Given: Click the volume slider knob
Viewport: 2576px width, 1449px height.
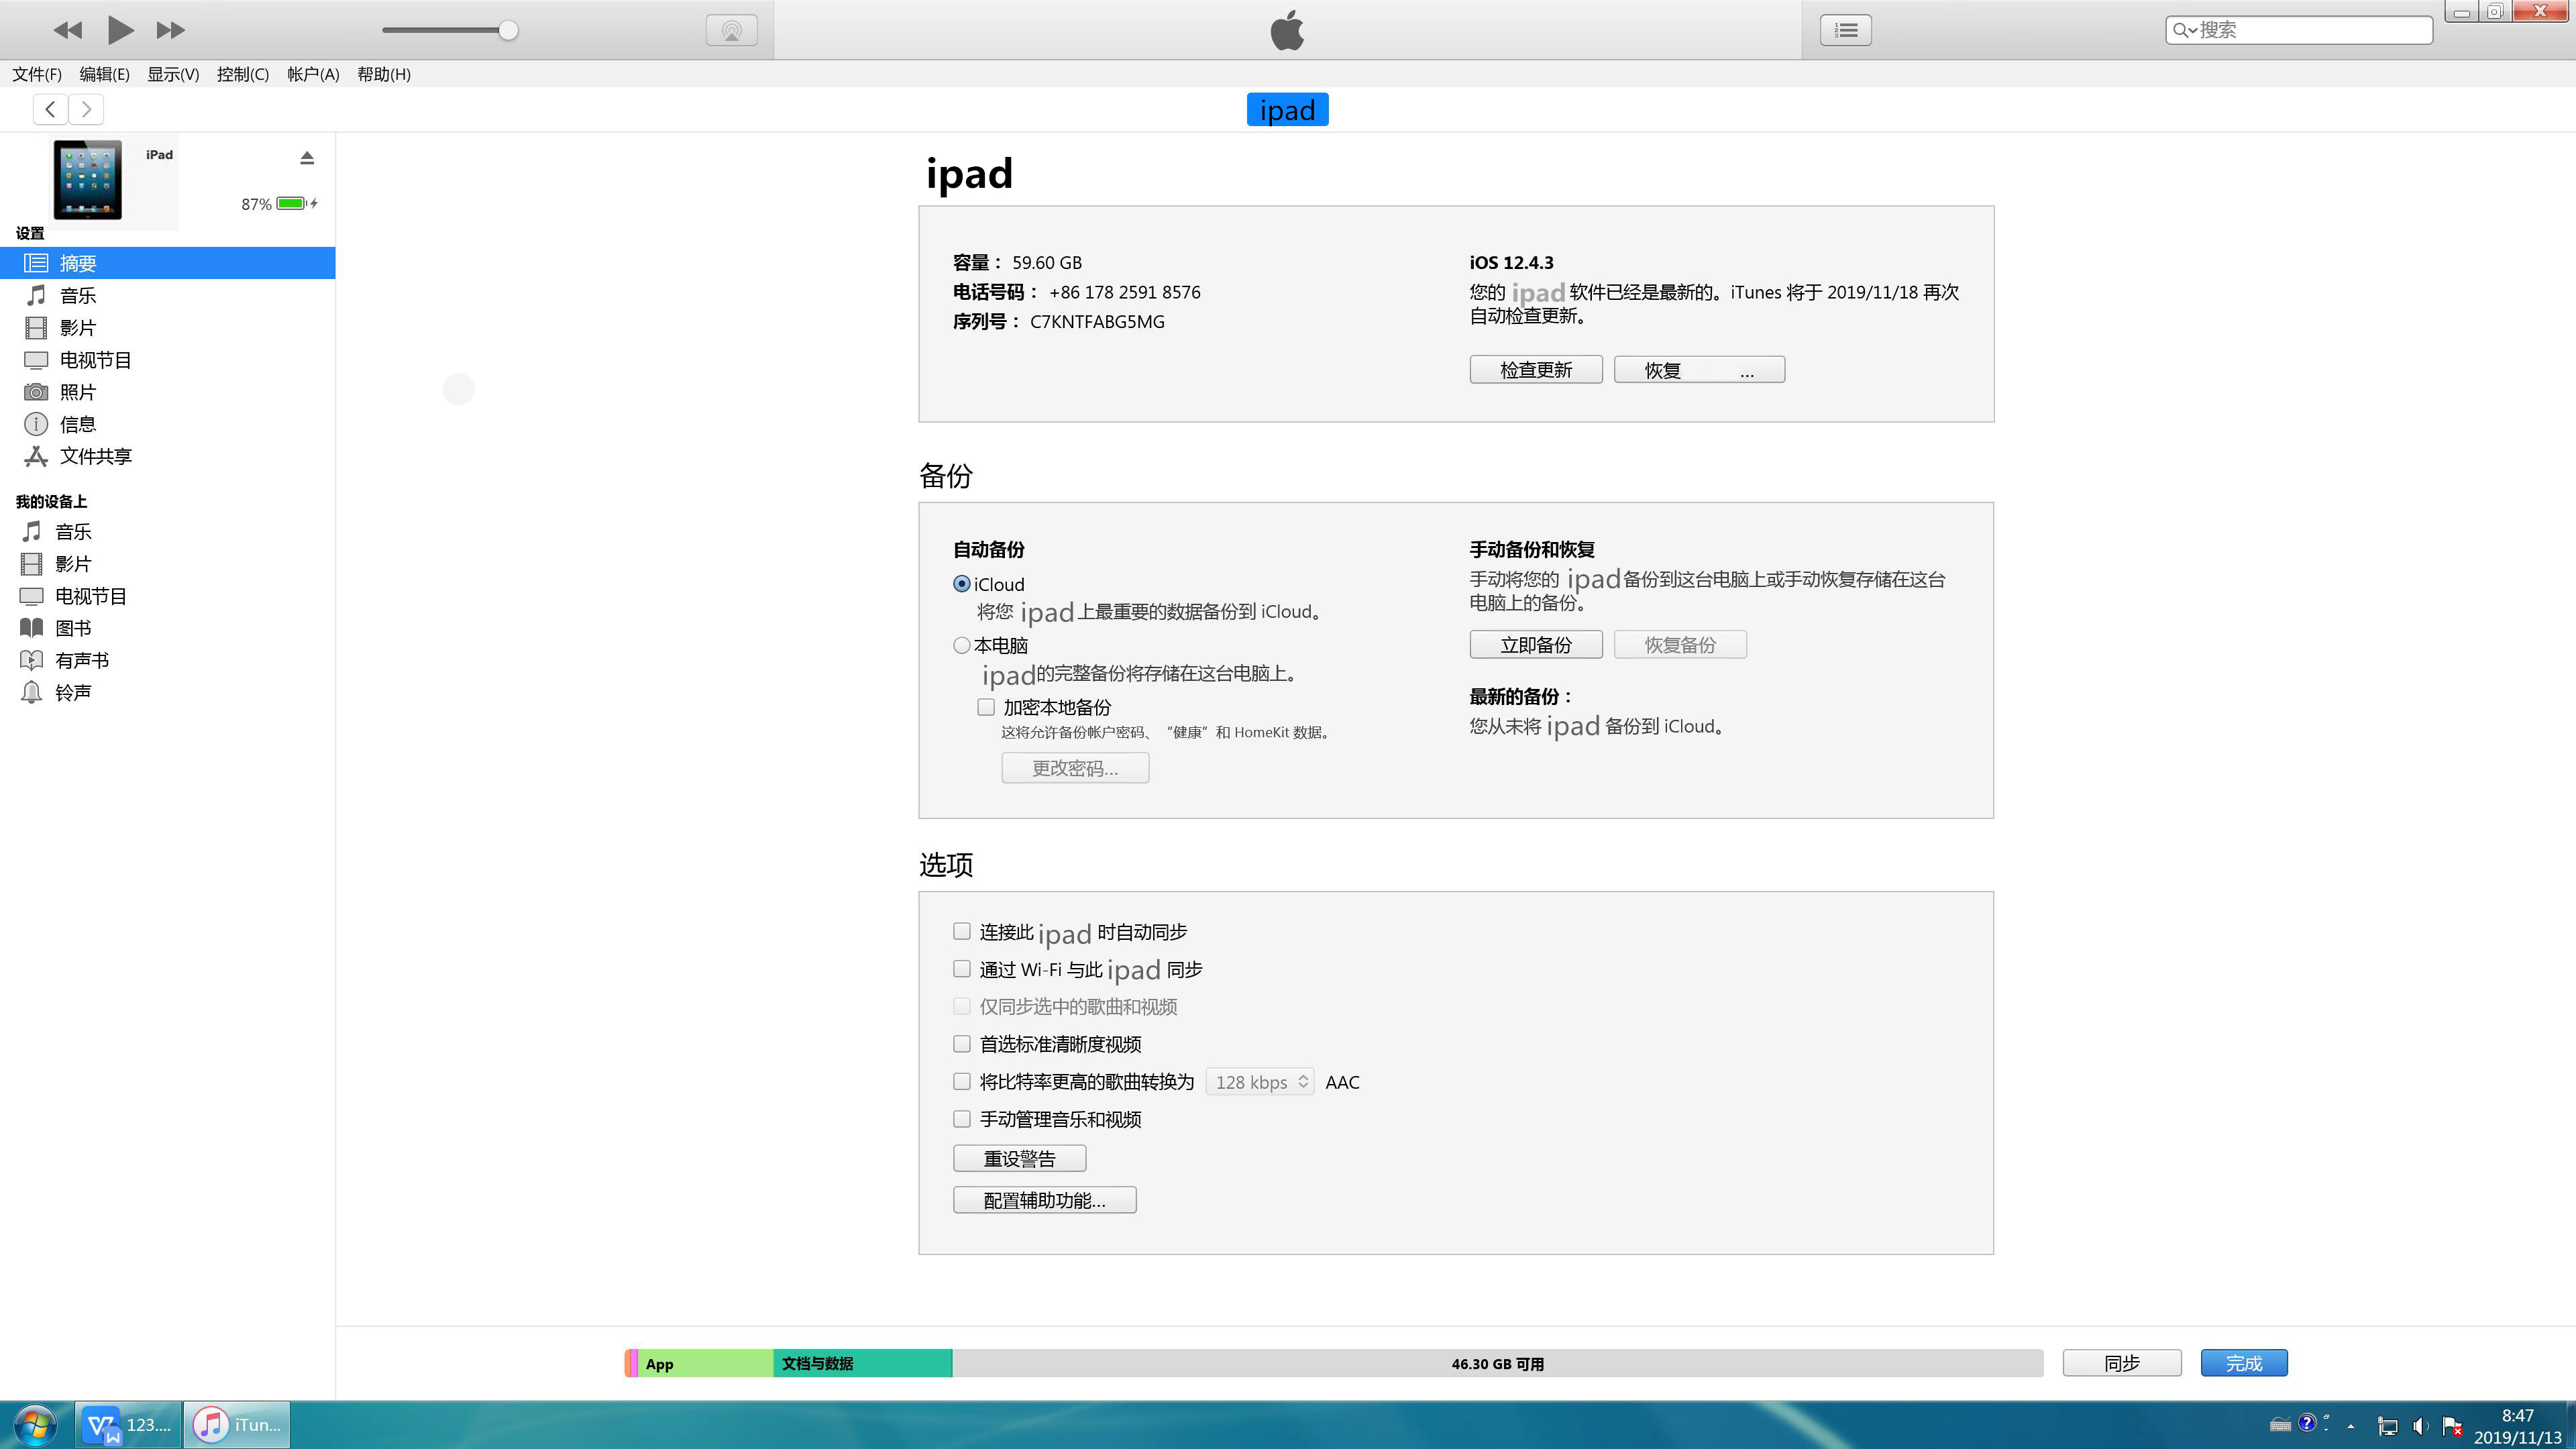Looking at the screenshot, I should (508, 30).
